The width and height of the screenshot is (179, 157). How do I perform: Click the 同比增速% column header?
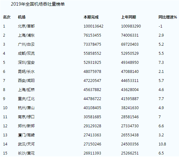tap(168, 17)
